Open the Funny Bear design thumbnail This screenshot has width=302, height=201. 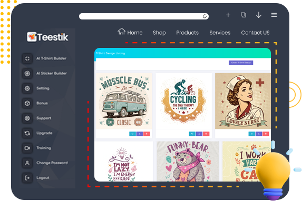[x=188, y=162]
